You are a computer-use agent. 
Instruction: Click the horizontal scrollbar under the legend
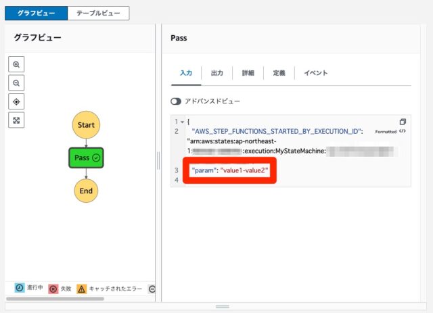pyautogui.click(x=55, y=299)
